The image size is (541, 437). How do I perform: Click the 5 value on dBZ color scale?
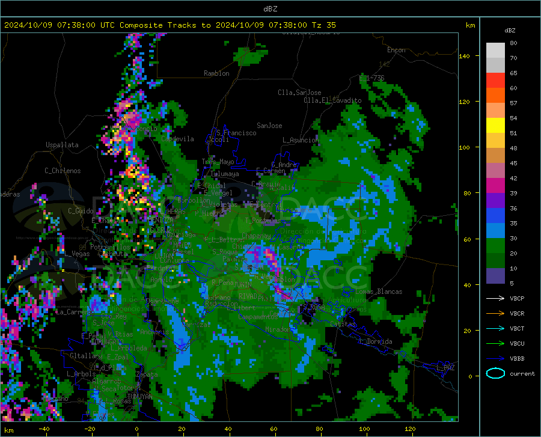[x=512, y=284]
